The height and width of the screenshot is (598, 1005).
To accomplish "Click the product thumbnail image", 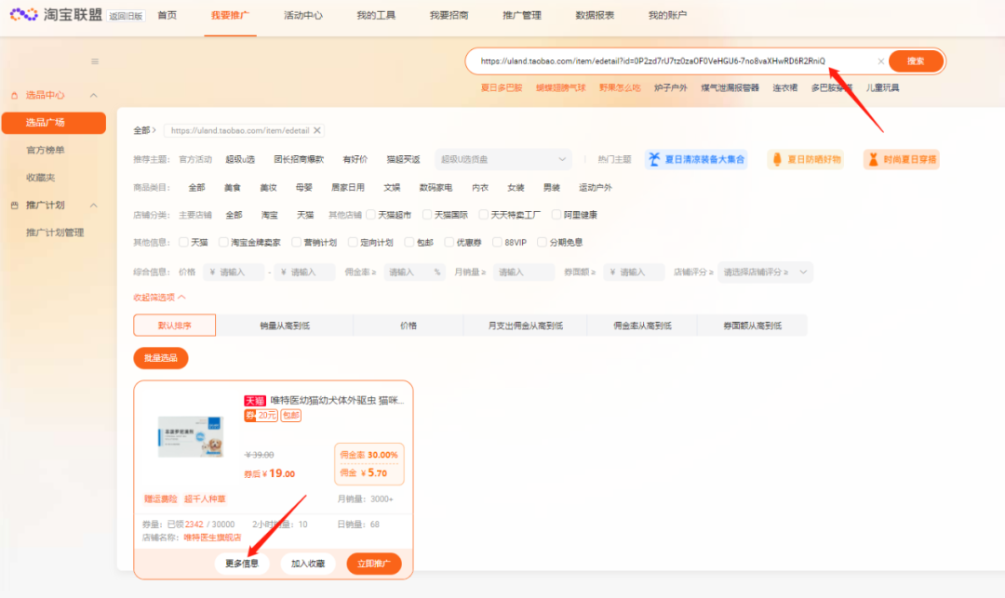I will (x=190, y=437).
